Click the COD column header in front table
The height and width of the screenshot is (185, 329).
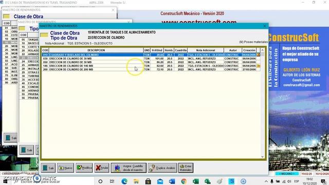tap(45, 50)
